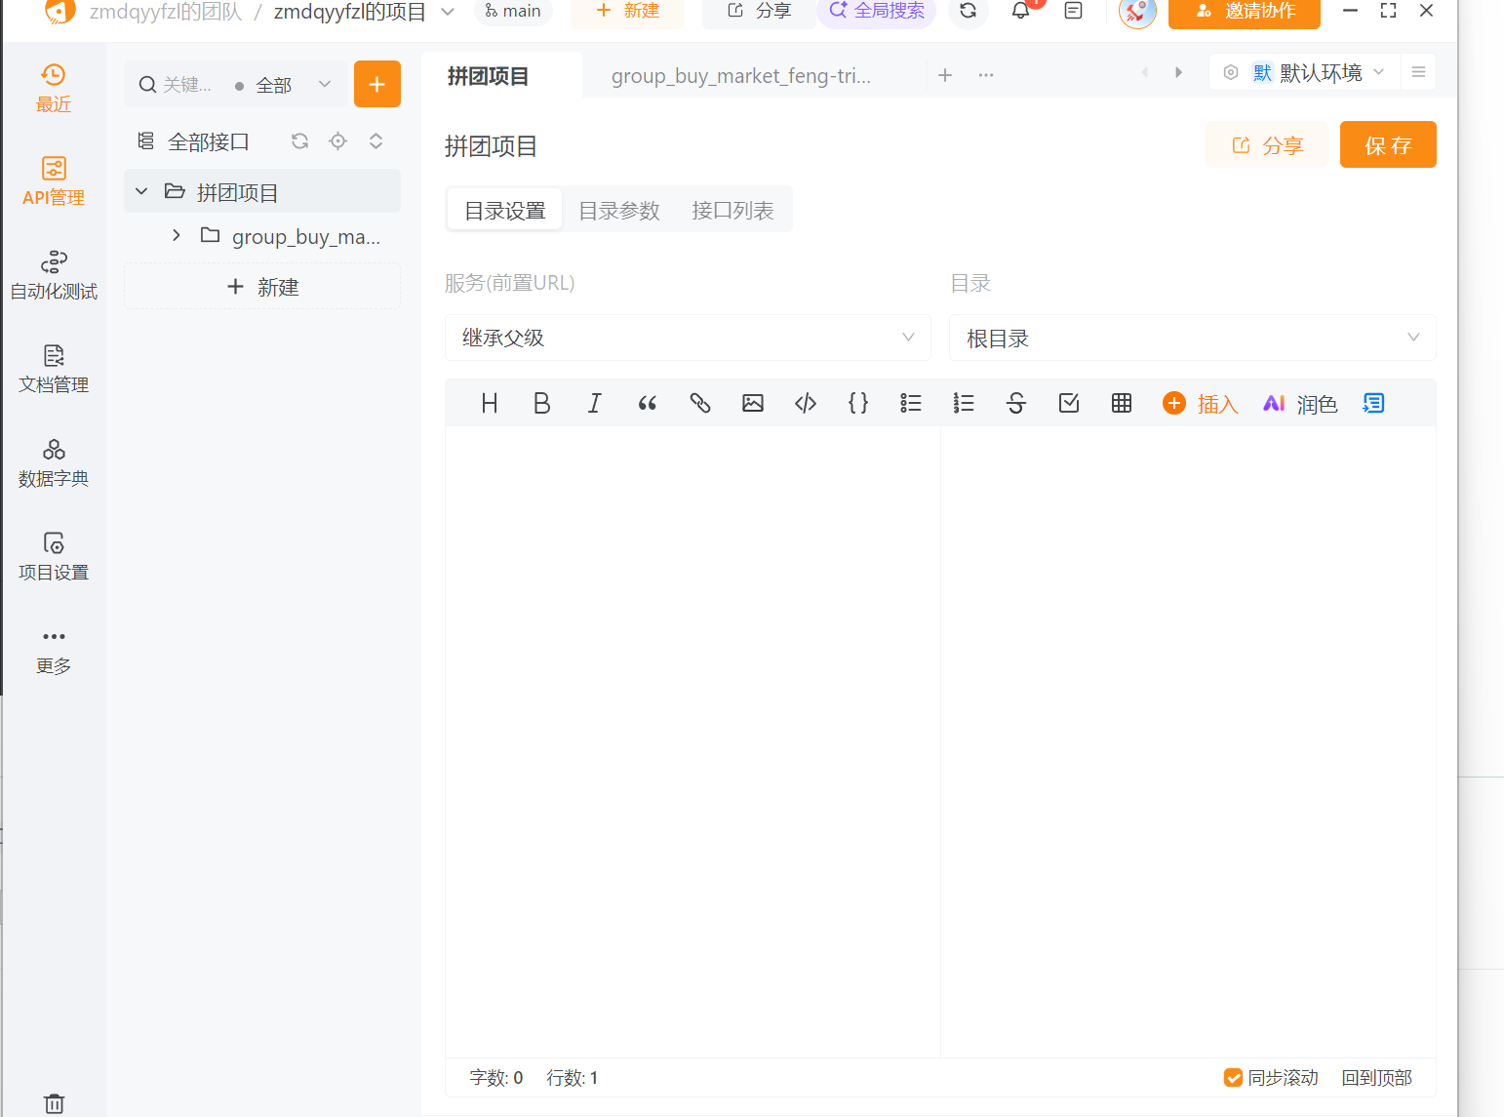The height and width of the screenshot is (1117, 1504).
Task: Switch to the 目录参数 tab
Action: pos(619,209)
